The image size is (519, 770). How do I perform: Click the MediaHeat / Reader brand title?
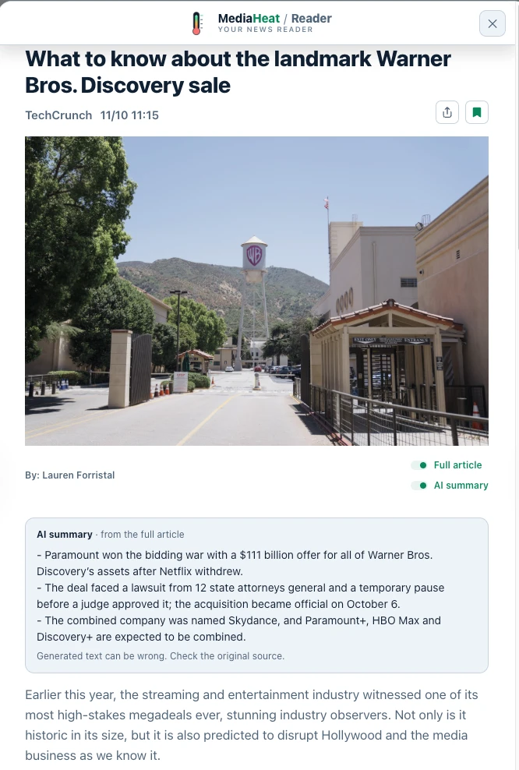click(274, 18)
